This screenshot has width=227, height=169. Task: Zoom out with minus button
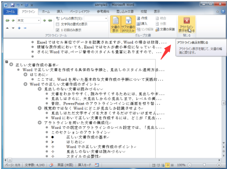[x=189, y=165]
